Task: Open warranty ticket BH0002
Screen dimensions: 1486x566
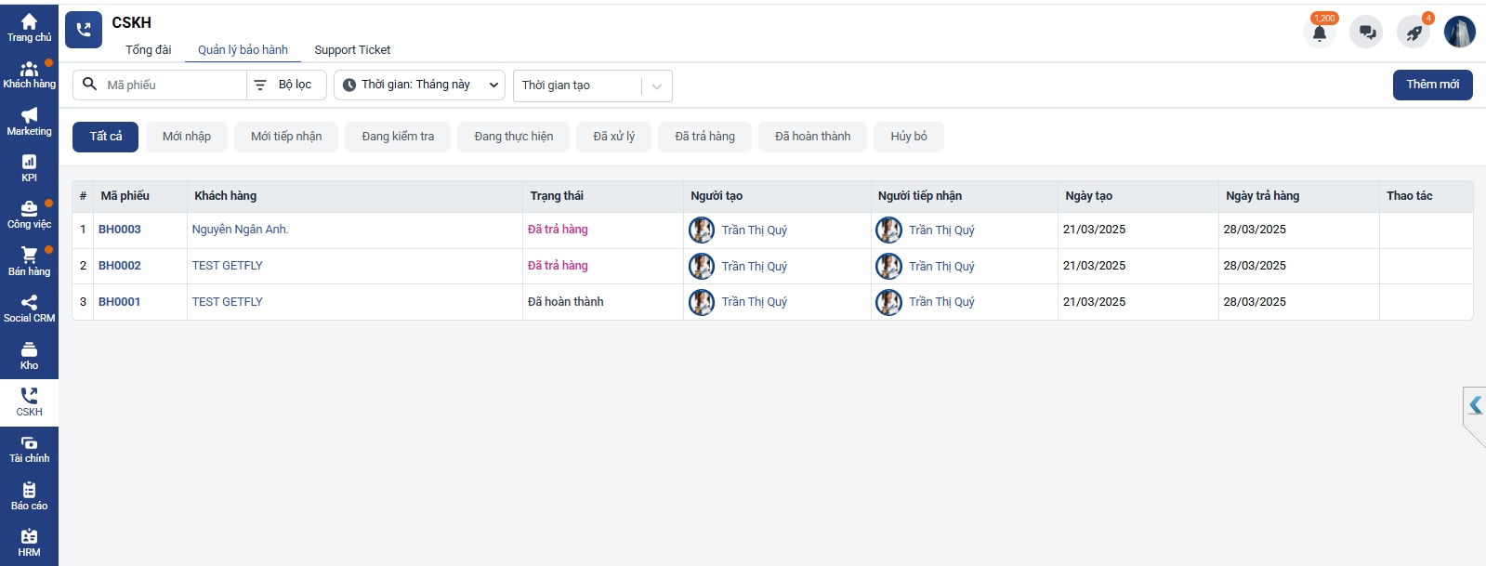Action: tap(120, 266)
